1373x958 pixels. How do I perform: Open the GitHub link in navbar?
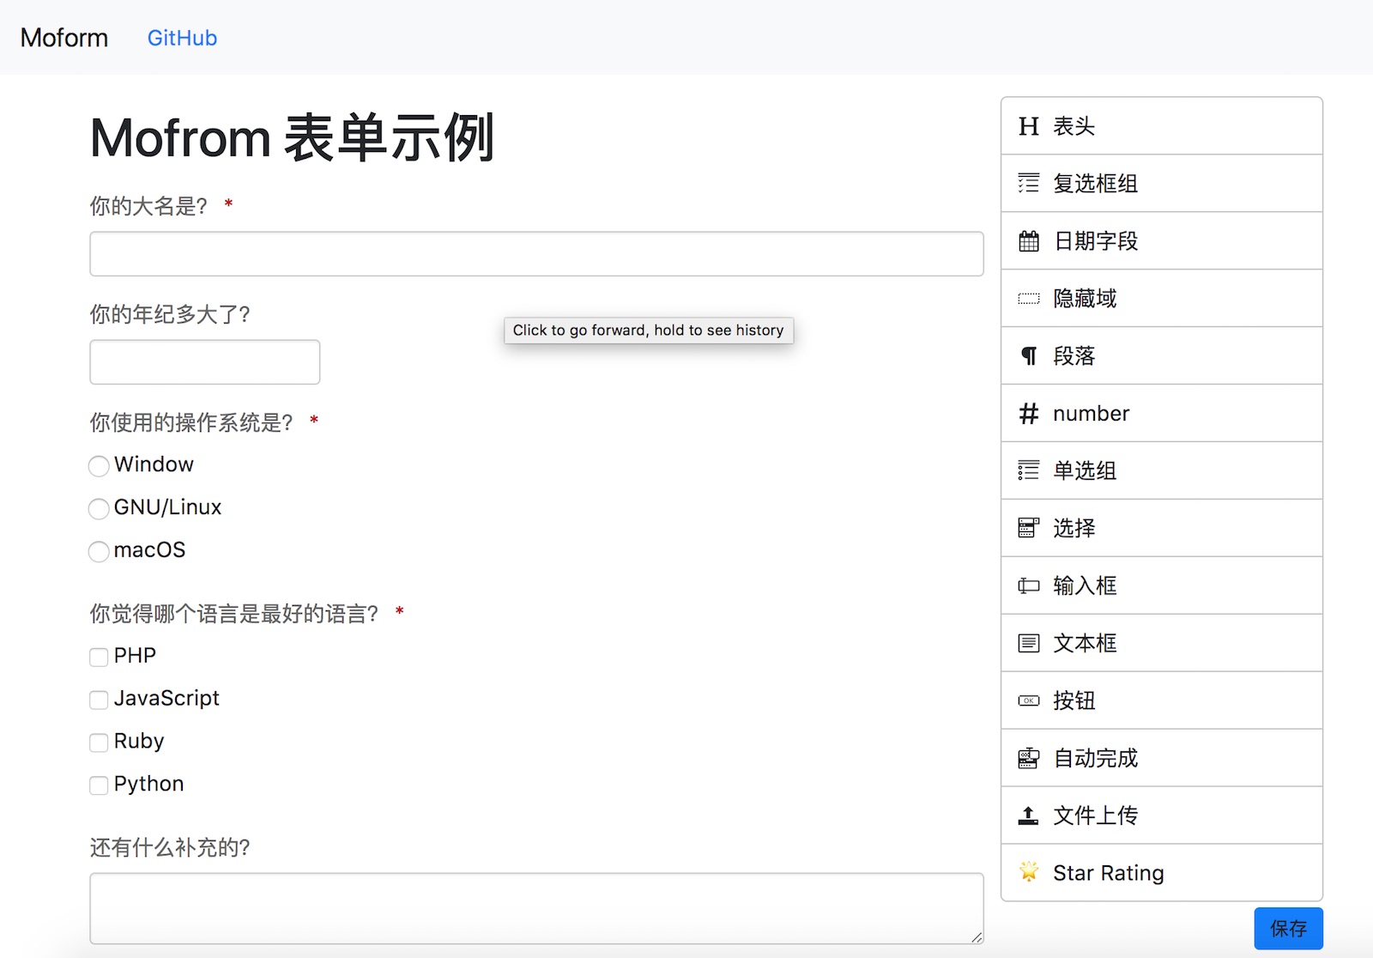tap(182, 38)
